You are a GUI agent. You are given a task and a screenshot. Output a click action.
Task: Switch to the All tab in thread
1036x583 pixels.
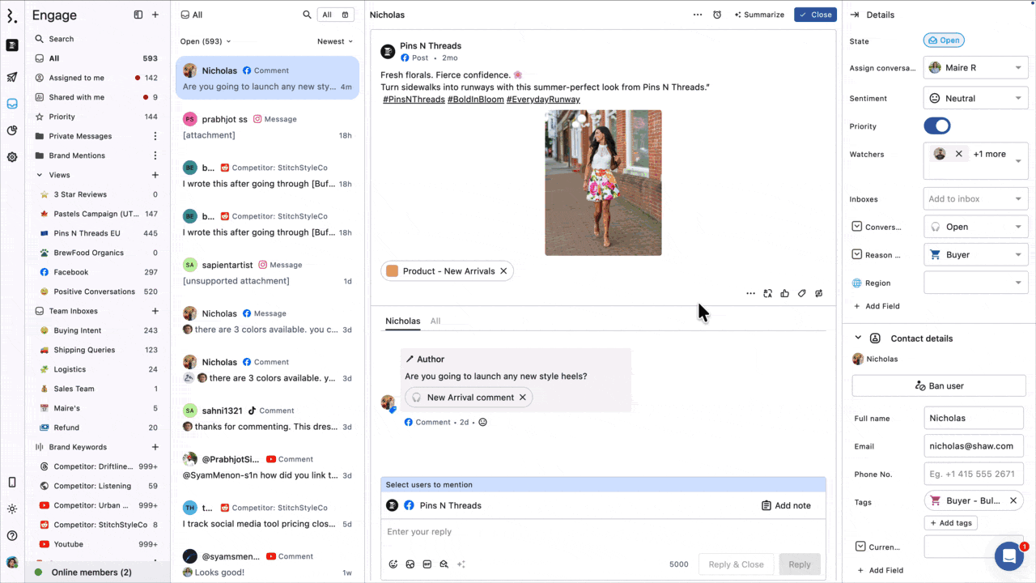(x=435, y=321)
